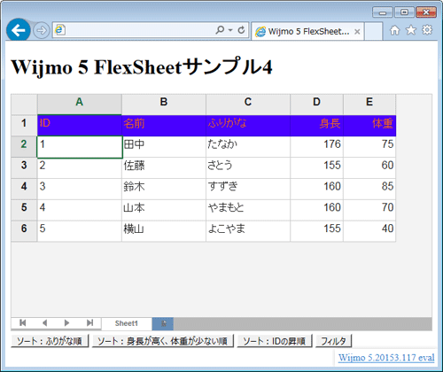Image resolution: width=443 pixels, height=372 pixels.
Task: Select the weight cell 40
Action: (x=369, y=231)
